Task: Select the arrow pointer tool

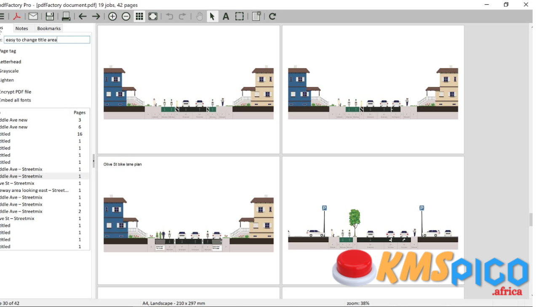Action: (212, 16)
